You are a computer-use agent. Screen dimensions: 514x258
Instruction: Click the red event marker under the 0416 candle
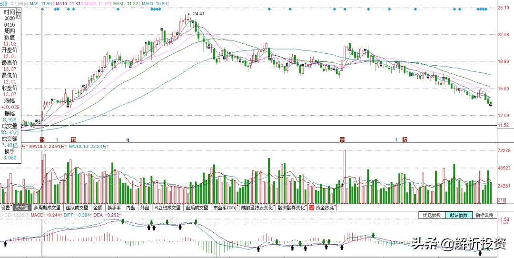pos(42,139)
